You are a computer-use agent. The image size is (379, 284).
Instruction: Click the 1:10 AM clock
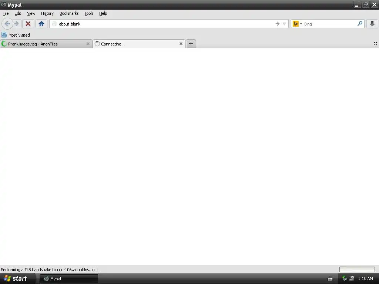[365, 279]
